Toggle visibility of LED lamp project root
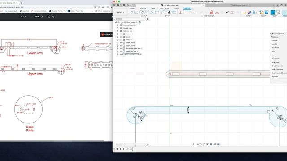Image resolution: width=287 pixels, height=161 pixels. click(118, 22)
